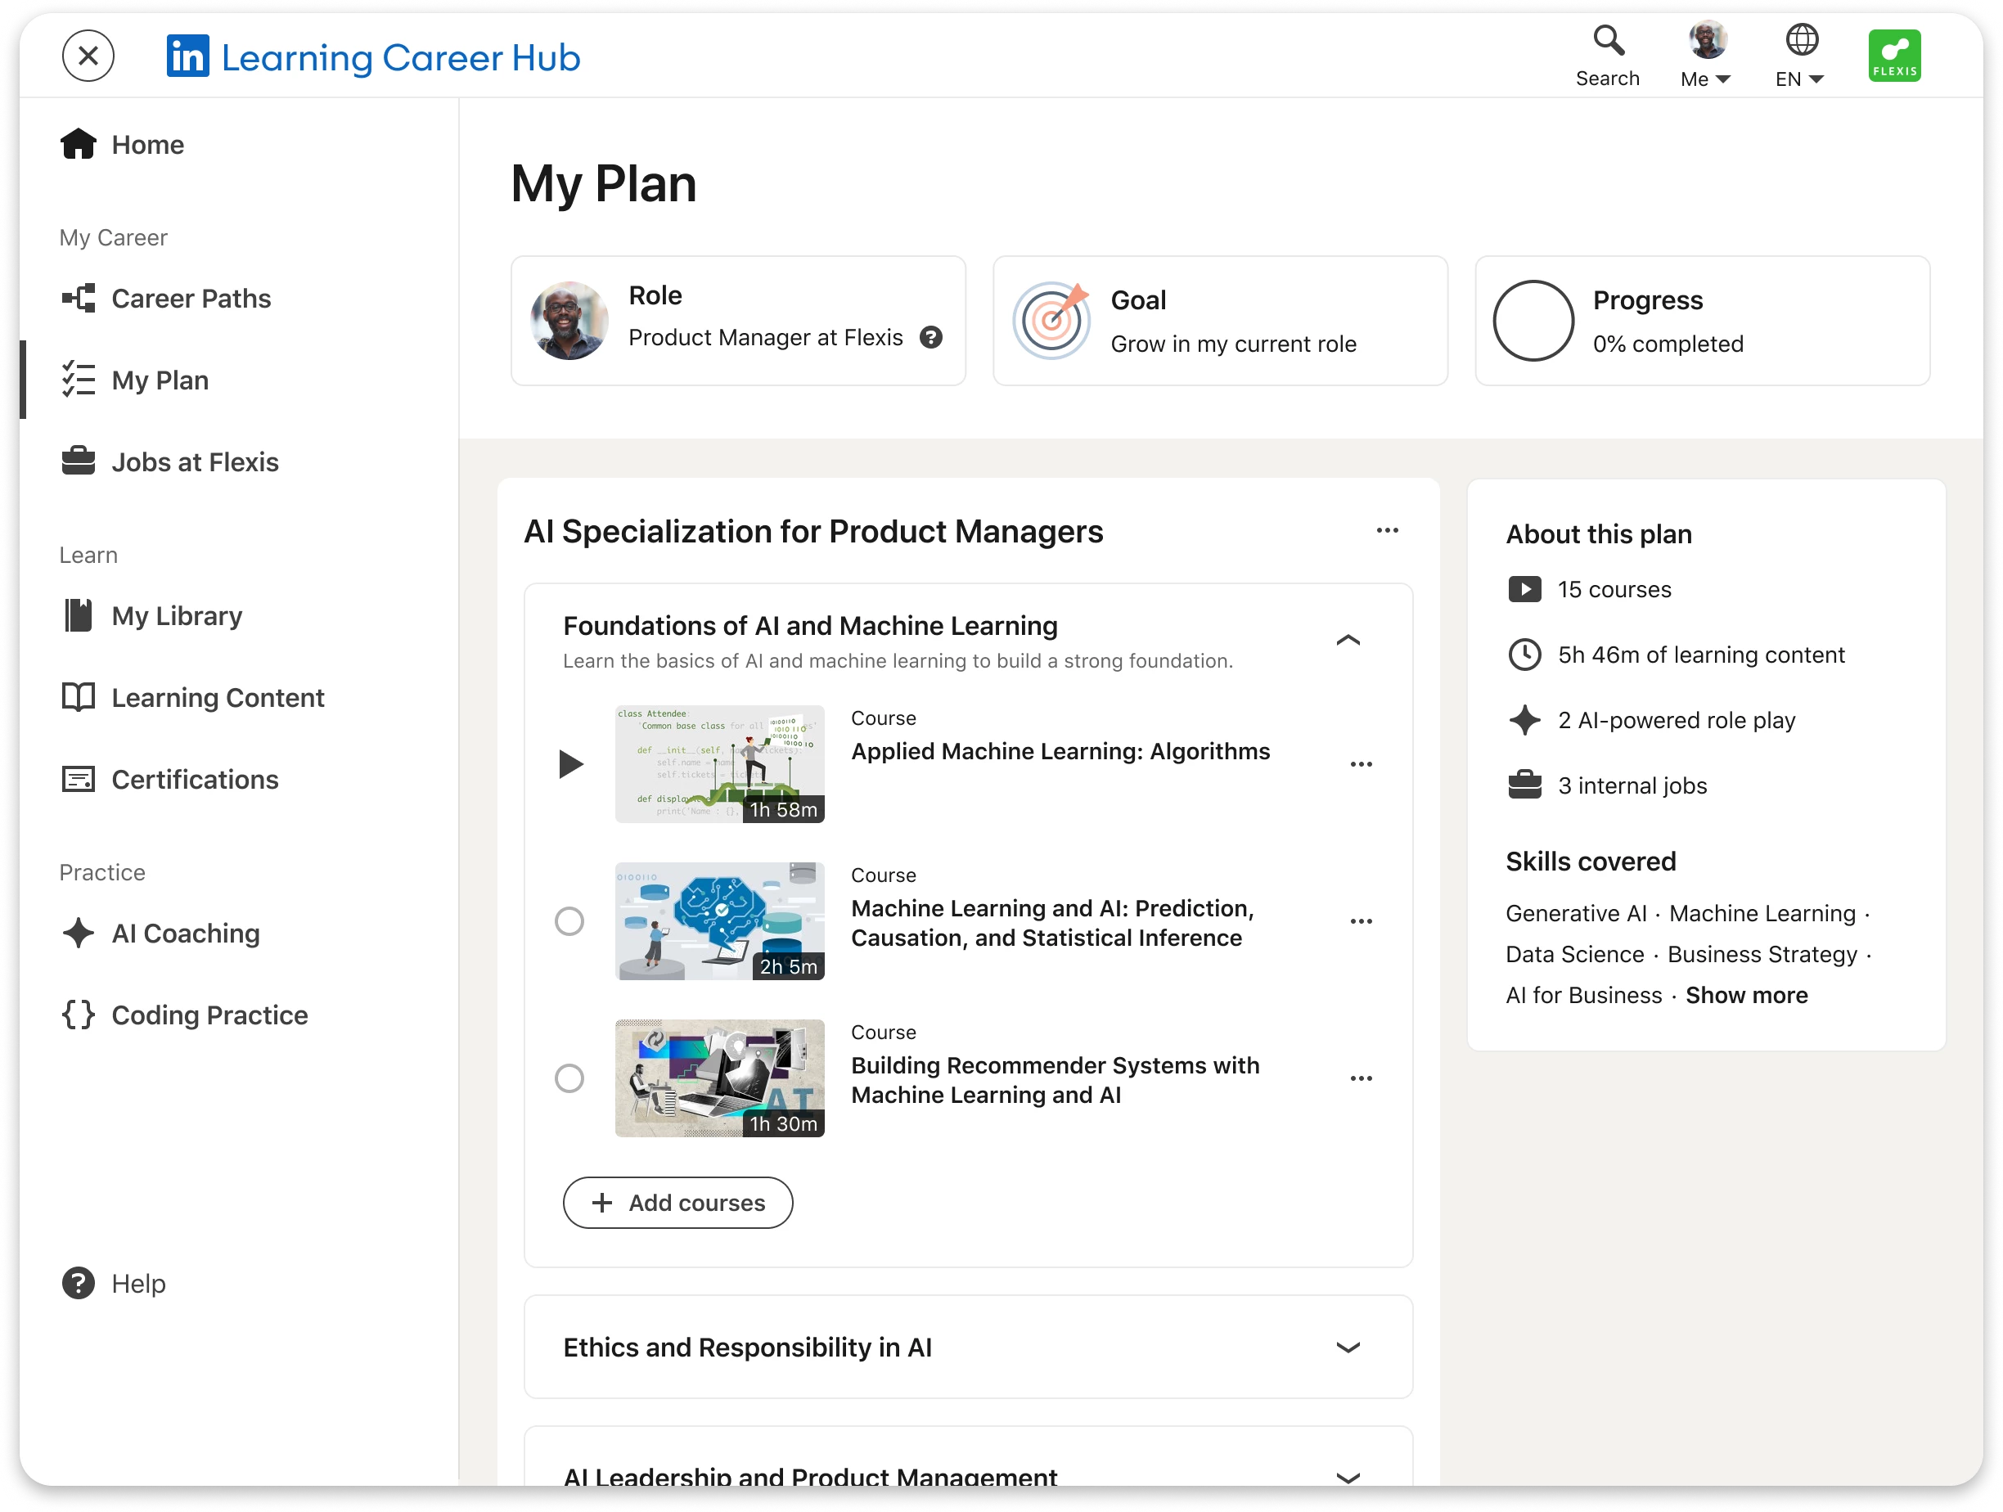Open the Me profile dropdown

point(1705,79)
